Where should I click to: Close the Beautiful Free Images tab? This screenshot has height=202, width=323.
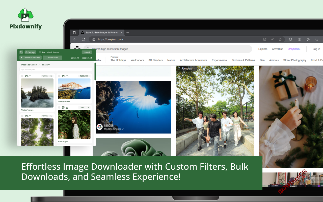pyautogui.click(x=121, y=33)
